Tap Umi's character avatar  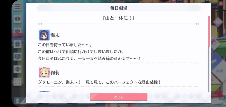pos(44,35)
